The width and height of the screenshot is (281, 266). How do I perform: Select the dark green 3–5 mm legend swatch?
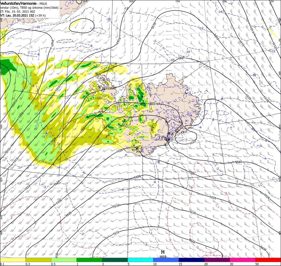pyautogui.click(x=115, y=260)
